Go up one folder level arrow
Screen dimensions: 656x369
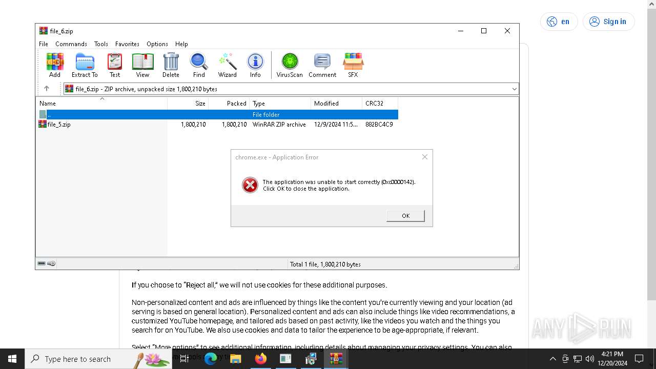coord(47,89)
